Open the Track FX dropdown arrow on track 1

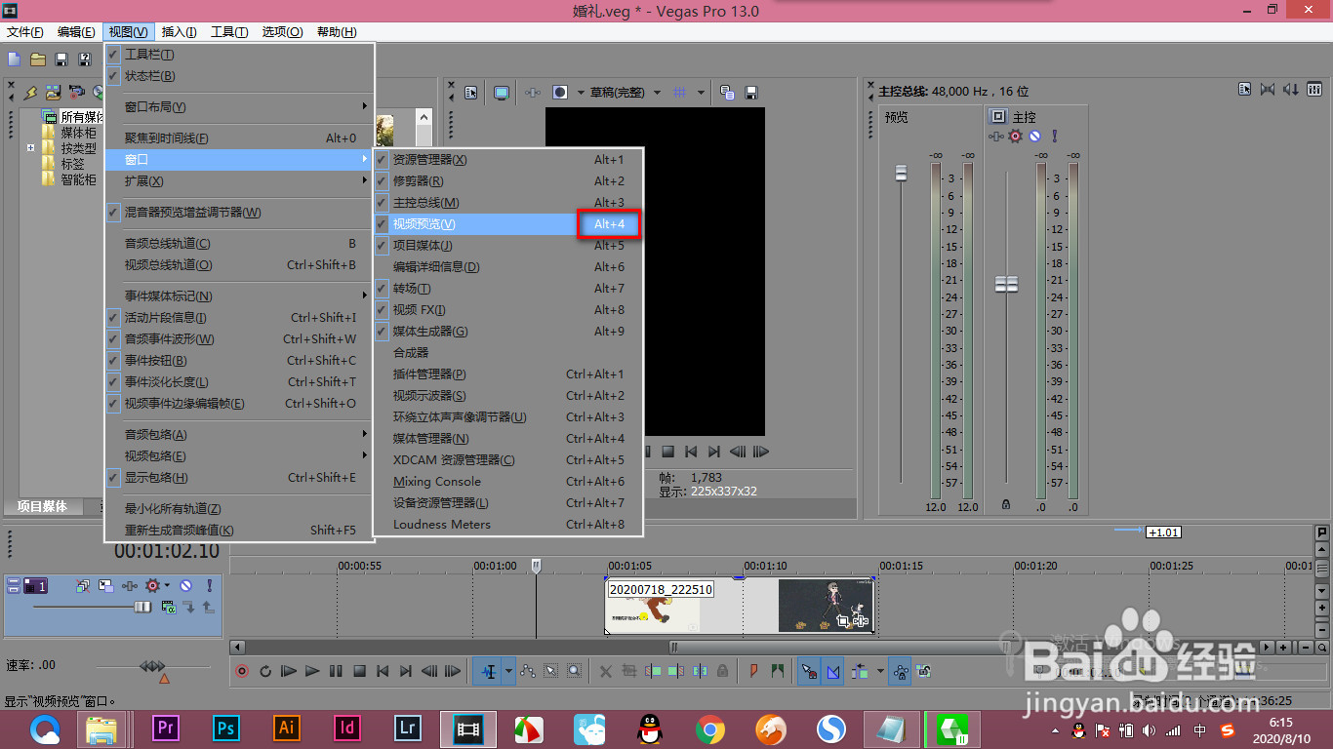tap(167, 585)
